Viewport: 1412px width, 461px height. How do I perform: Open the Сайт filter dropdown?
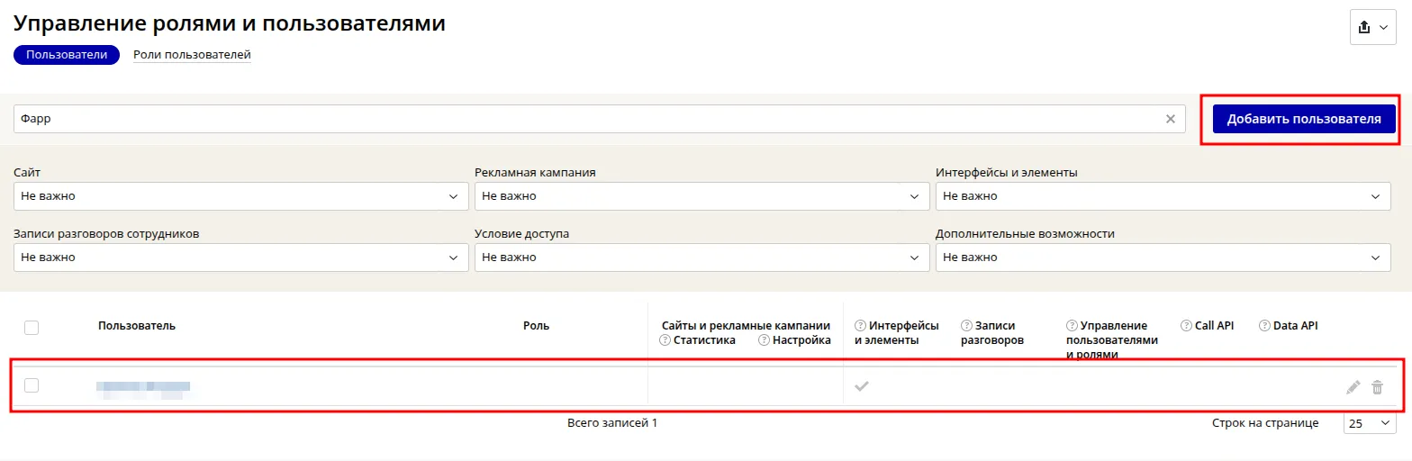click(240, 196)
